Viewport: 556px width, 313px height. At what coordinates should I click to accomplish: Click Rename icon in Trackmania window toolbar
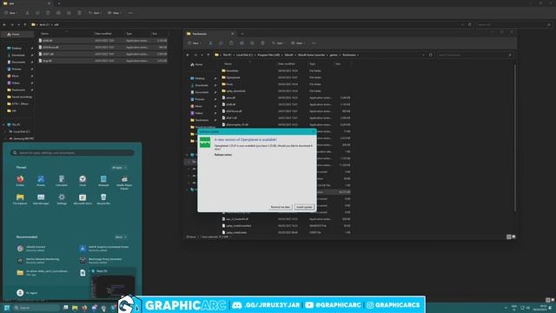click(x=242, y=43)
